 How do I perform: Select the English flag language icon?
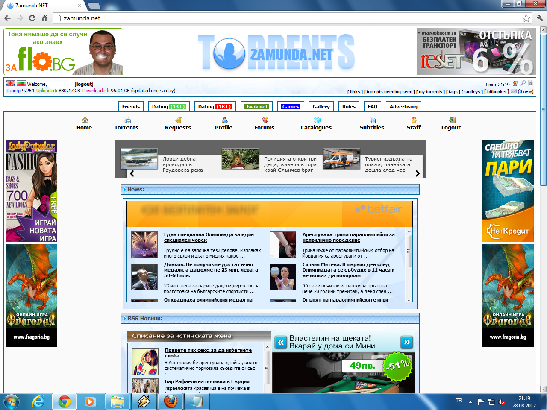pos(11,83)
